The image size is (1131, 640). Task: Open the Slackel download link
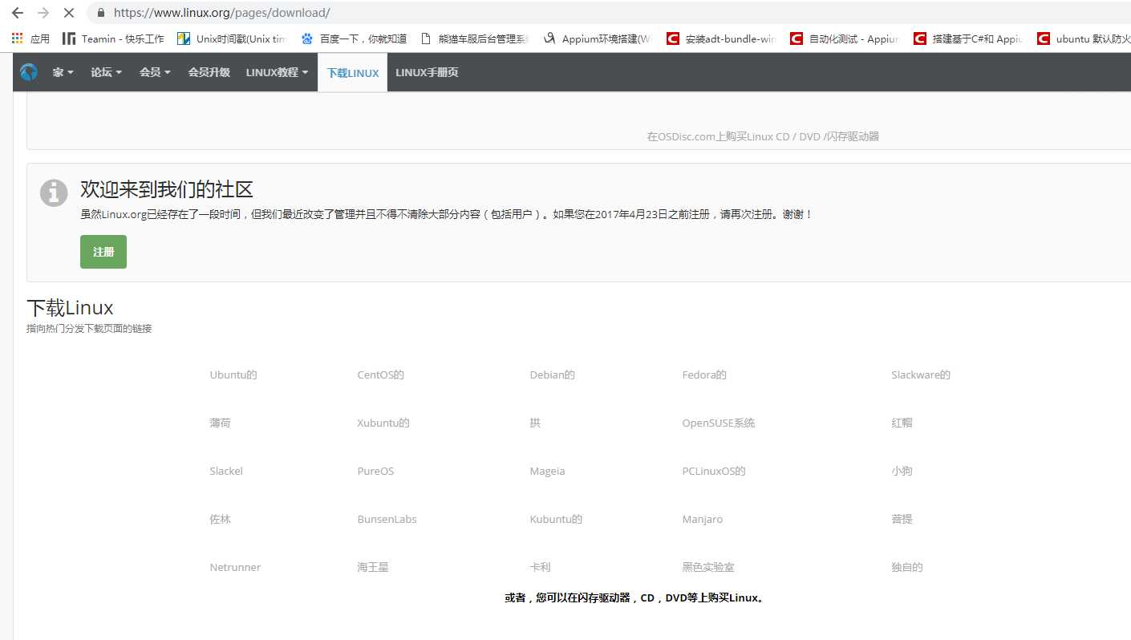226,471
